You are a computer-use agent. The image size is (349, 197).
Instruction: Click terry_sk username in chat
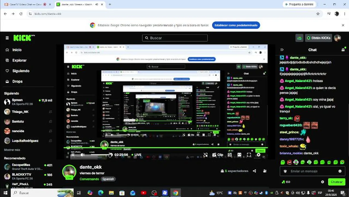pyautogui.click(x=286, y=118)
